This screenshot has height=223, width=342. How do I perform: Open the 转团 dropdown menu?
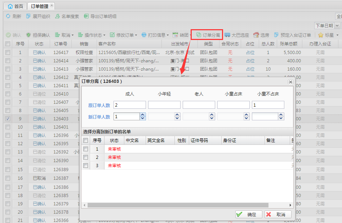(x=181, y=35)
